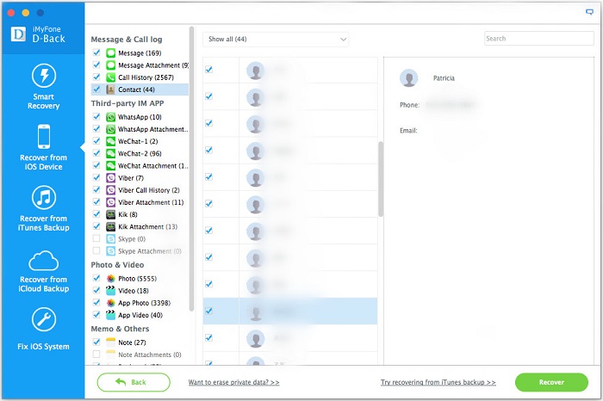Click the Search input field
603x401 pixels.
[538, 39]
